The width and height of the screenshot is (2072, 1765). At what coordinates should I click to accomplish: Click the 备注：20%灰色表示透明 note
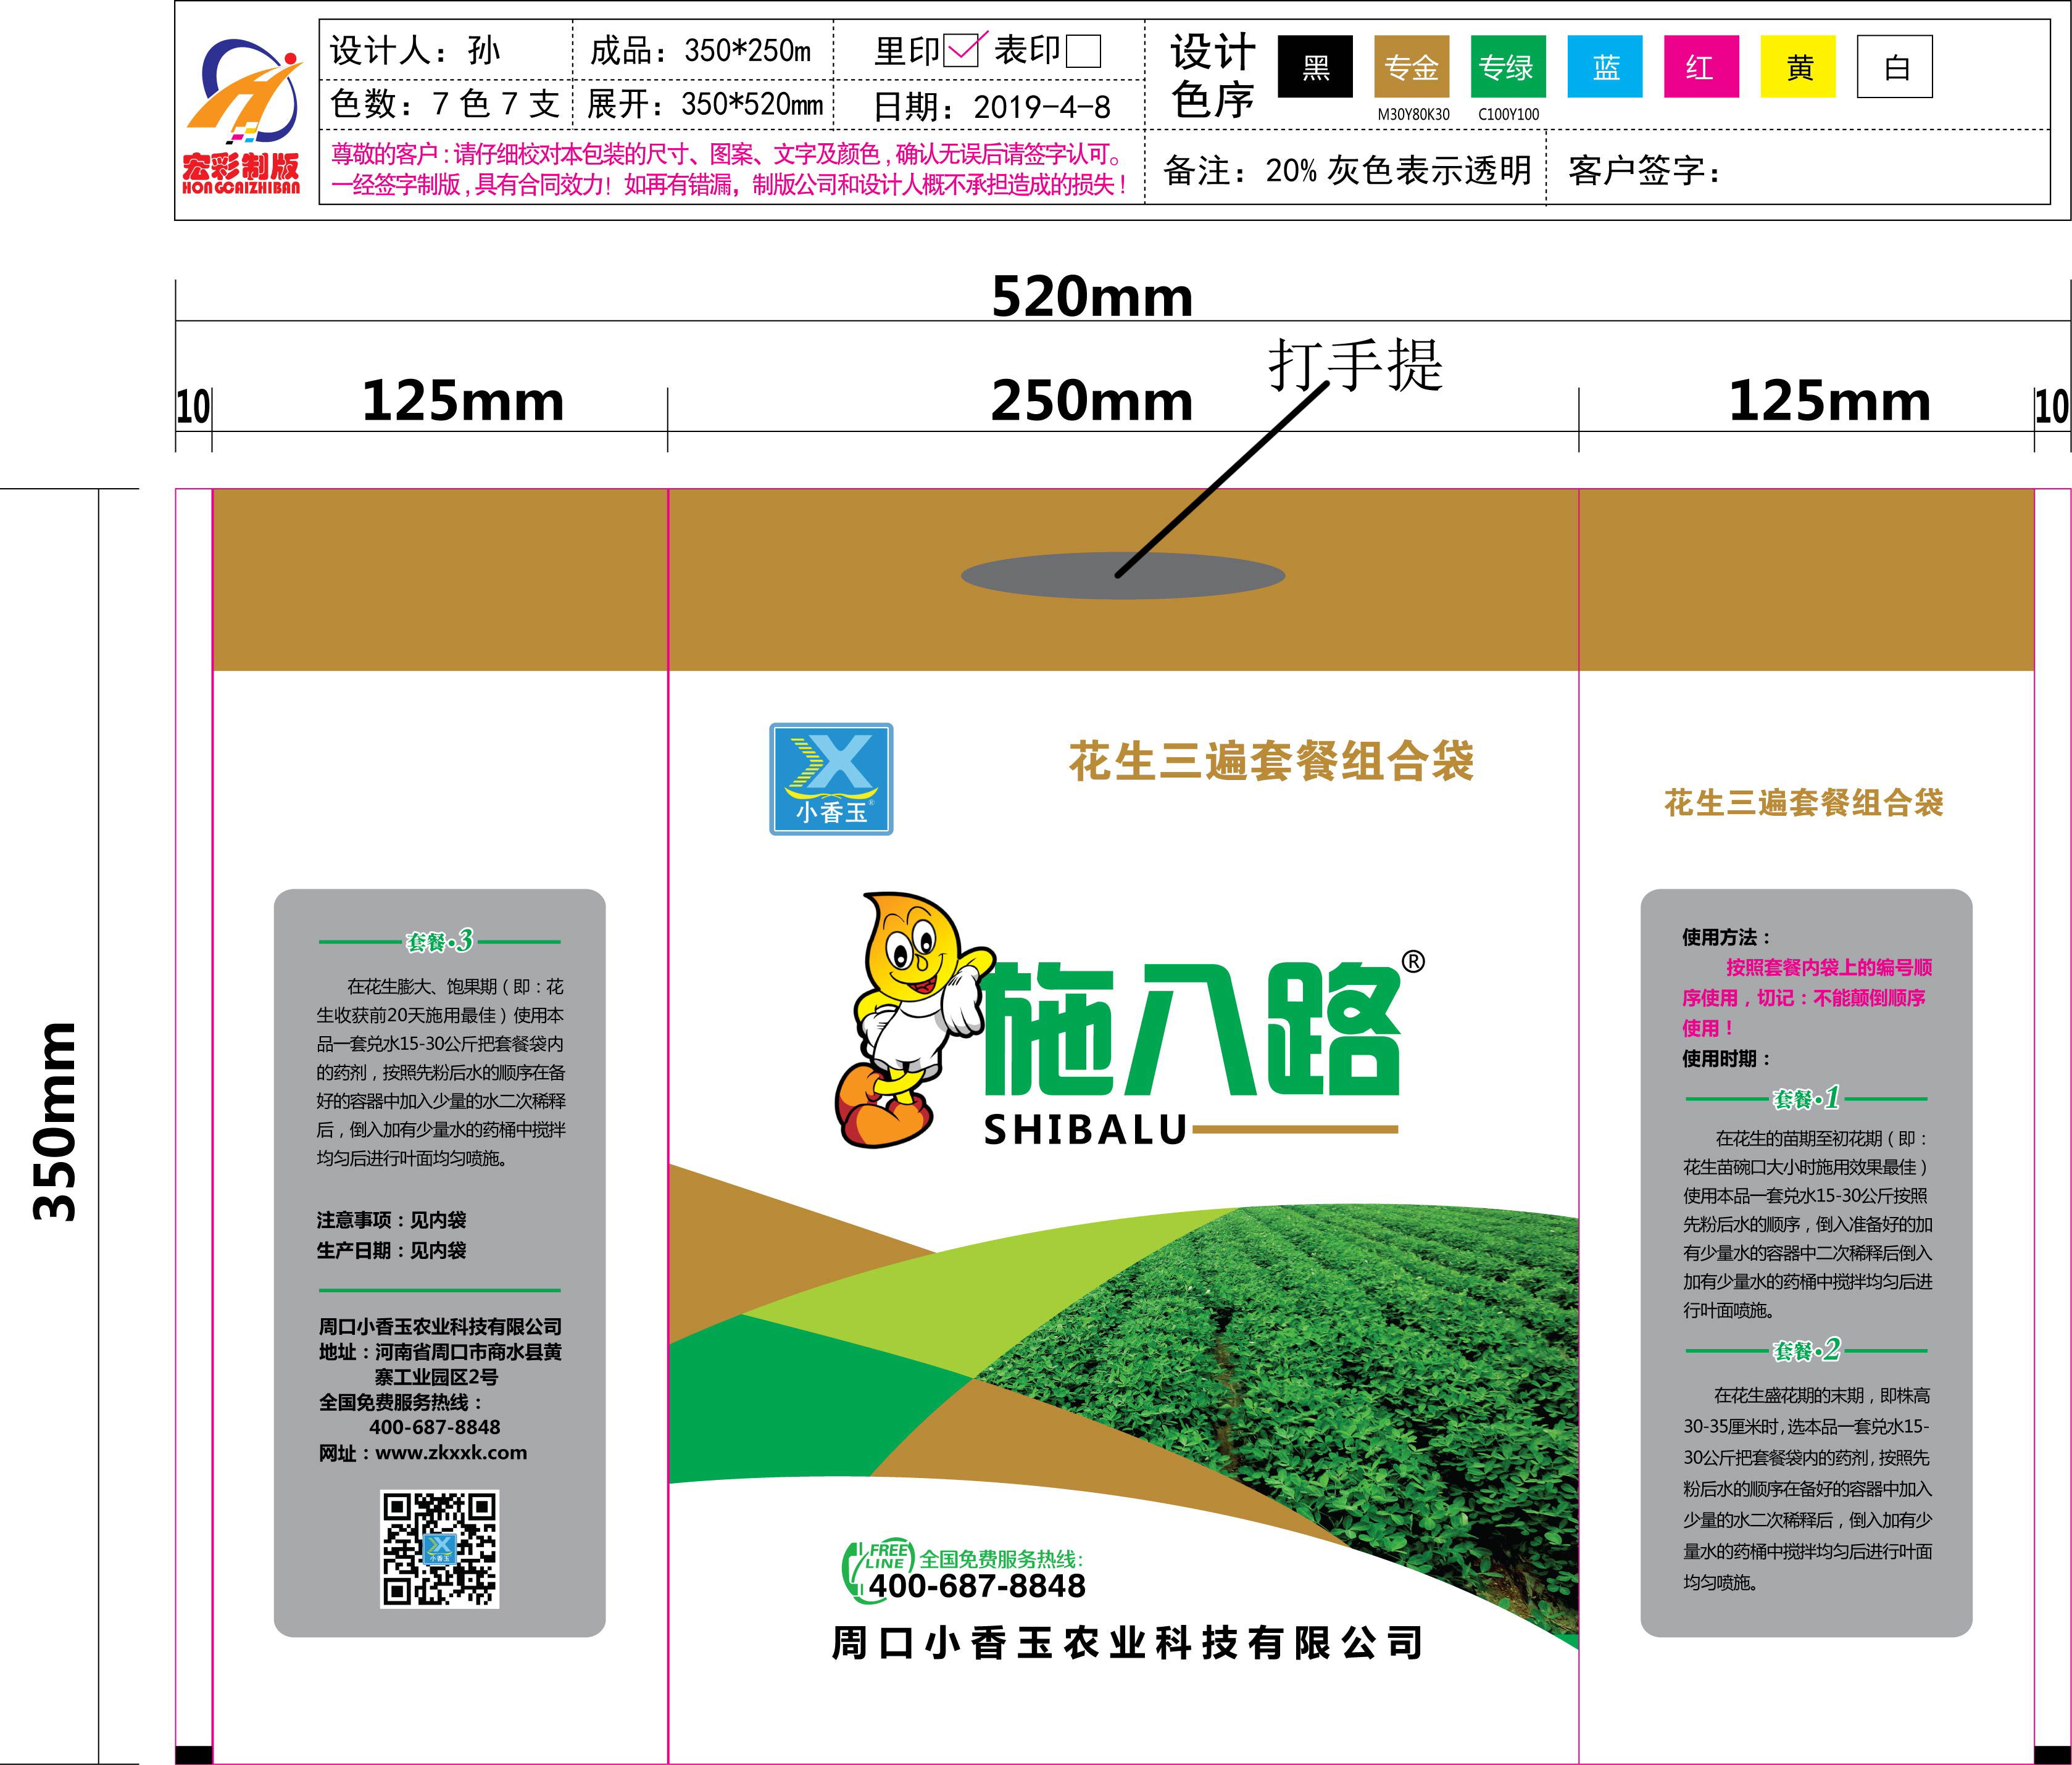[1347, 170]
